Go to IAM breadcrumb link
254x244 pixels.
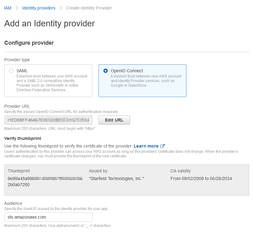8,8
